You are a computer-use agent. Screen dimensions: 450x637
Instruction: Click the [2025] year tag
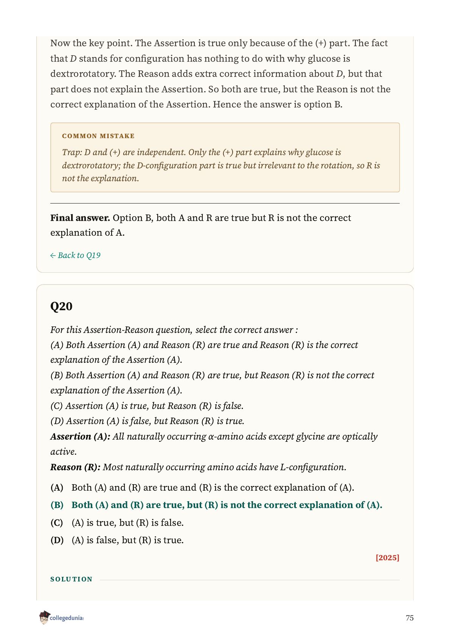(x=387, y=558)
